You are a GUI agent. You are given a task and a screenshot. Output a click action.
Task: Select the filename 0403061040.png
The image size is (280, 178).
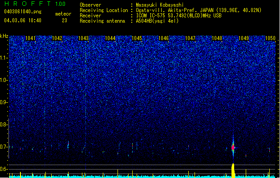[23, 12]
